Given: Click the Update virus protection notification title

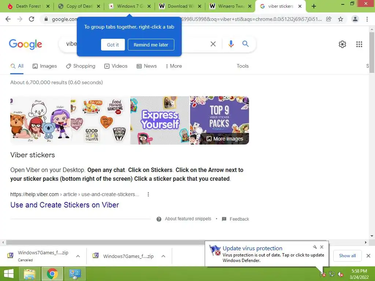Looking at the screenshot, I should tap(252, 248).
